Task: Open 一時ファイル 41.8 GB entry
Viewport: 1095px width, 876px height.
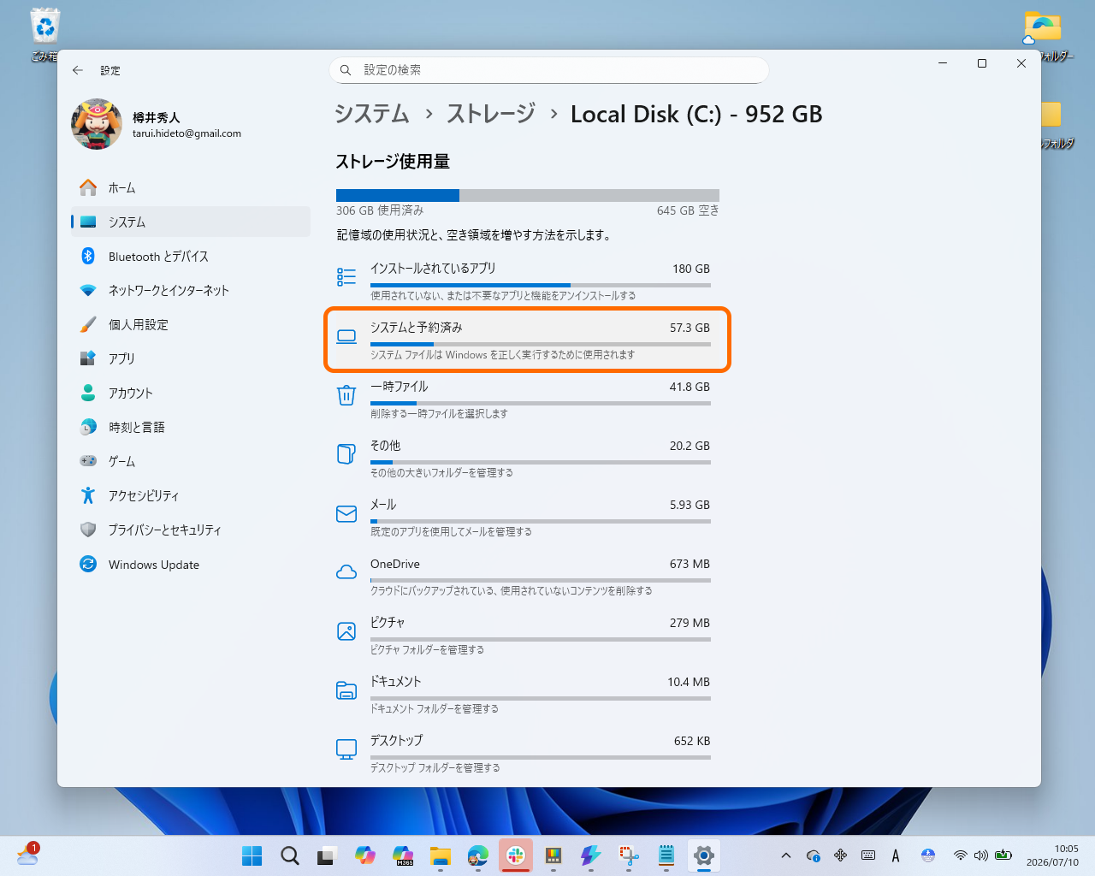Action: point(527,399)
